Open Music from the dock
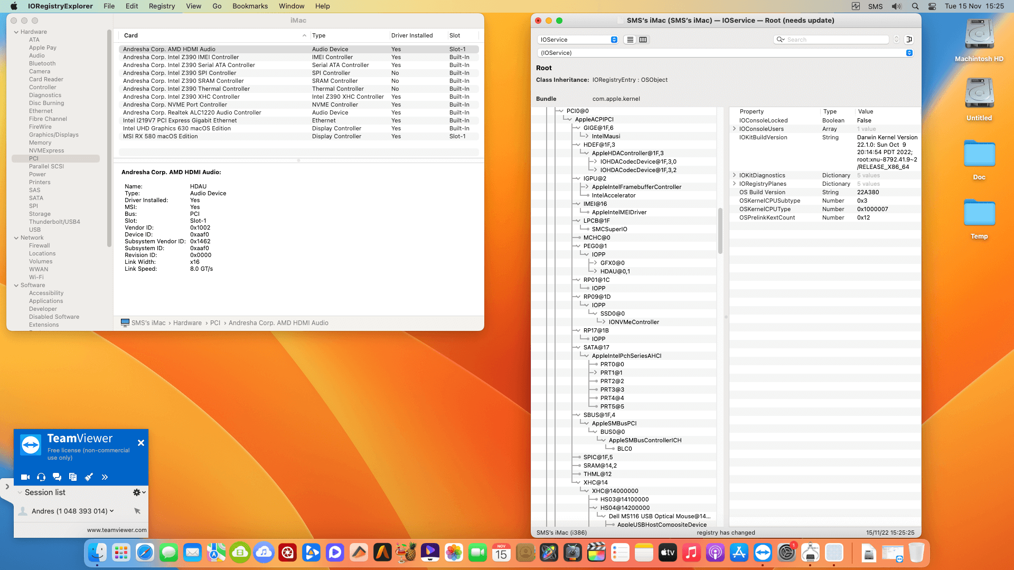 [691, 553]
